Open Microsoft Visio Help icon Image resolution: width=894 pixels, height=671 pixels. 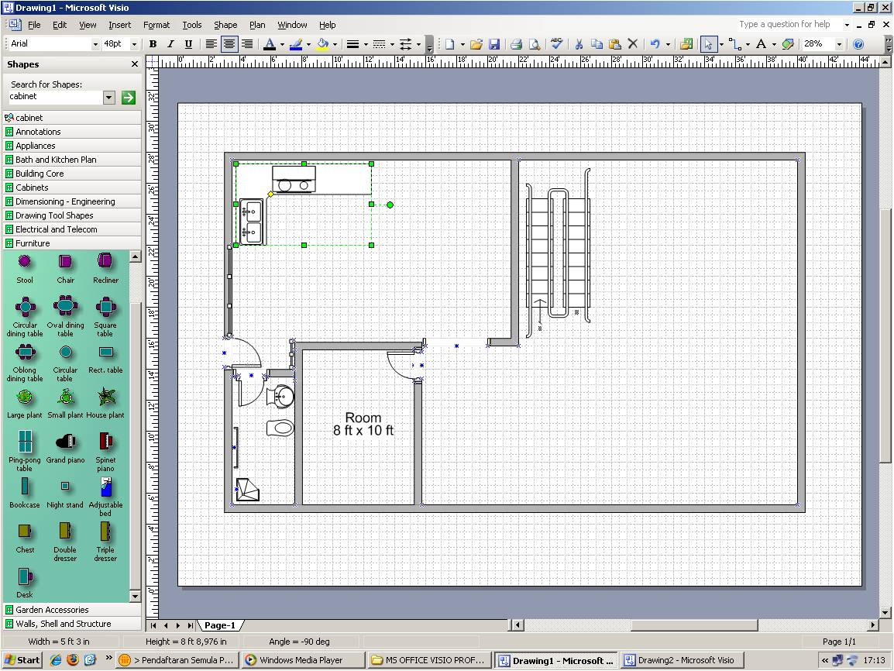click(x=858, y=44)
